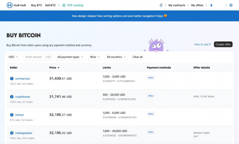Open the All payment types dropdown
The height and width of the screenshot is (144, 239).
point(70,57)
